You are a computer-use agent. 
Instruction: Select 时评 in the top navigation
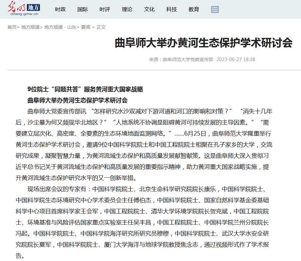click(x=105, y=9)
